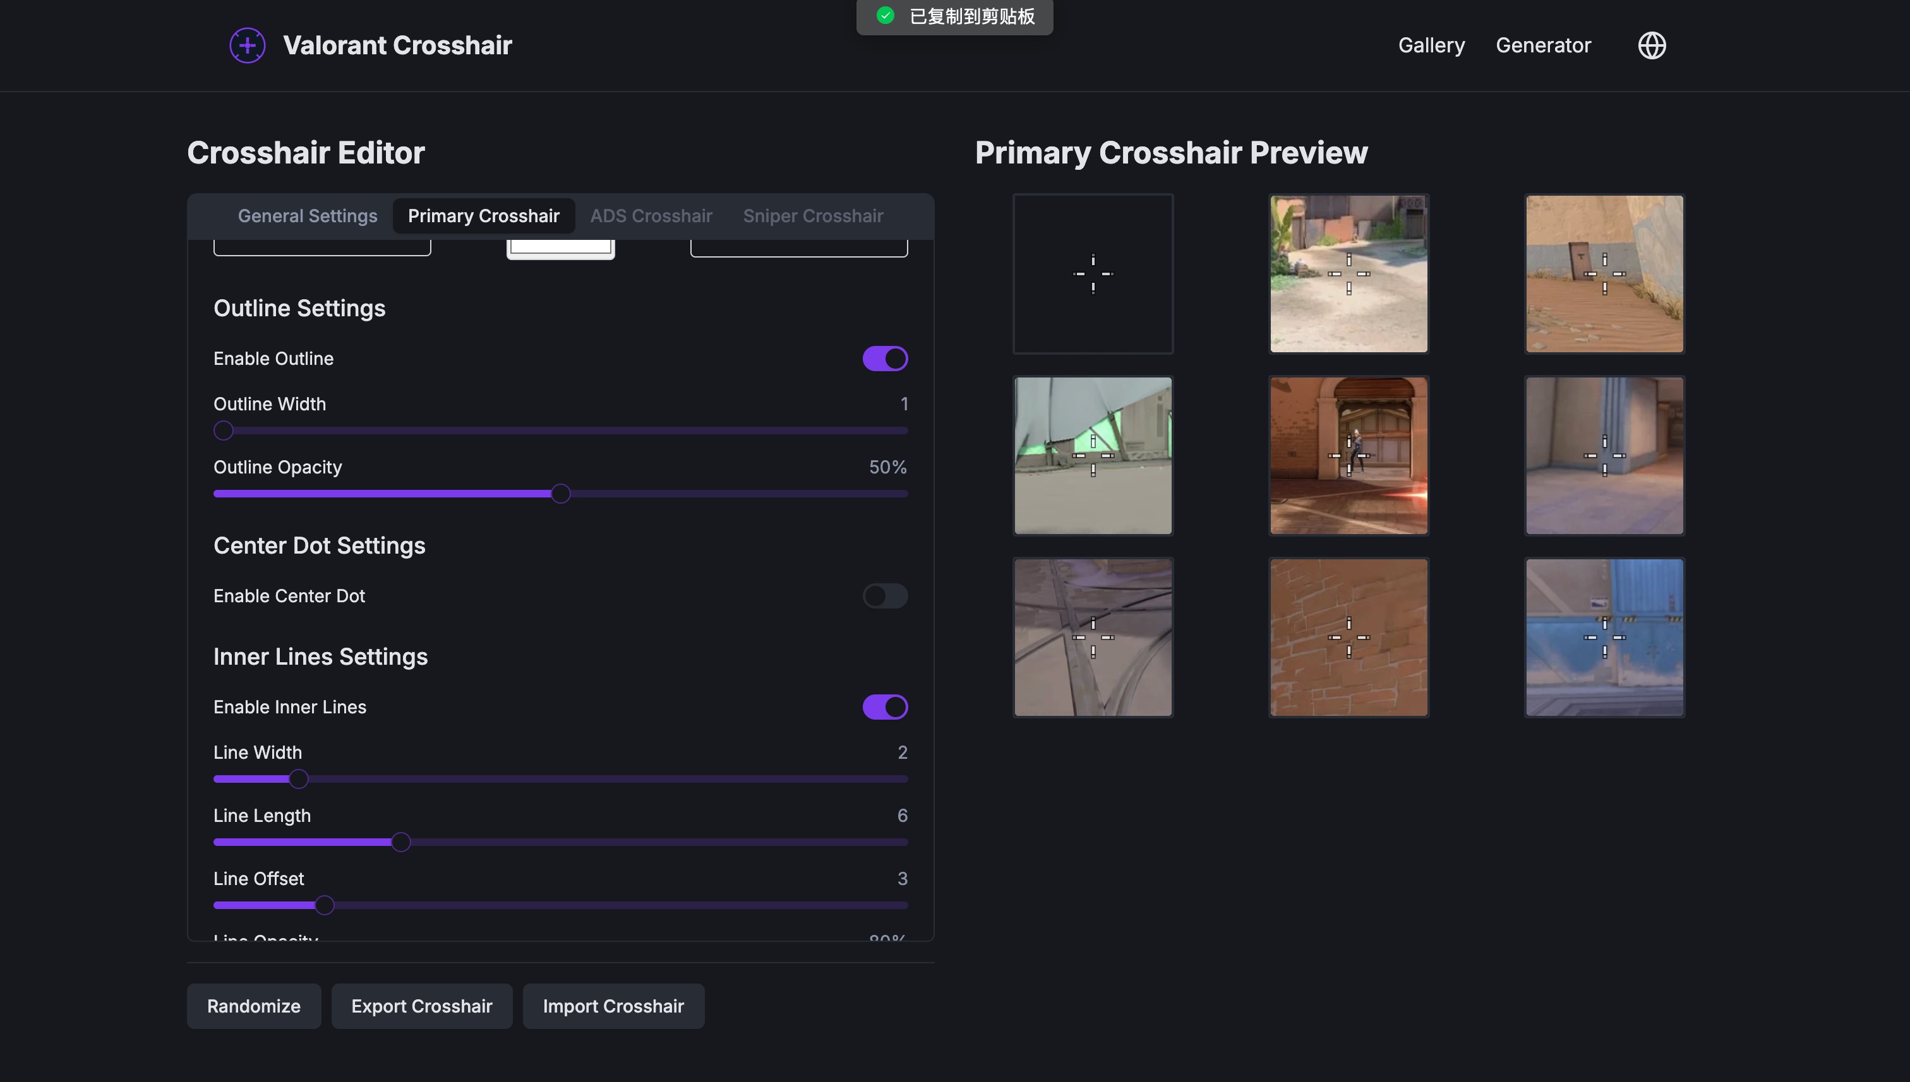Import a crosshair
This screenshot has width=1910, height=1082.
(613, 1006)
